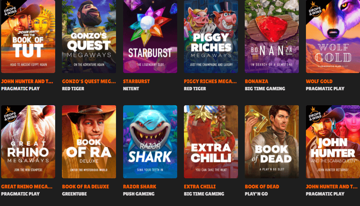Click the Drops & Wins badge on Book of Tut

[10, 9]
